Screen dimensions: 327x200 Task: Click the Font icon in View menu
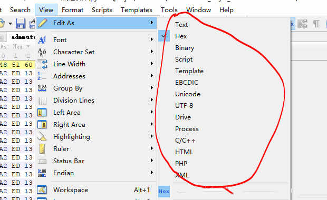pos(42,39)
